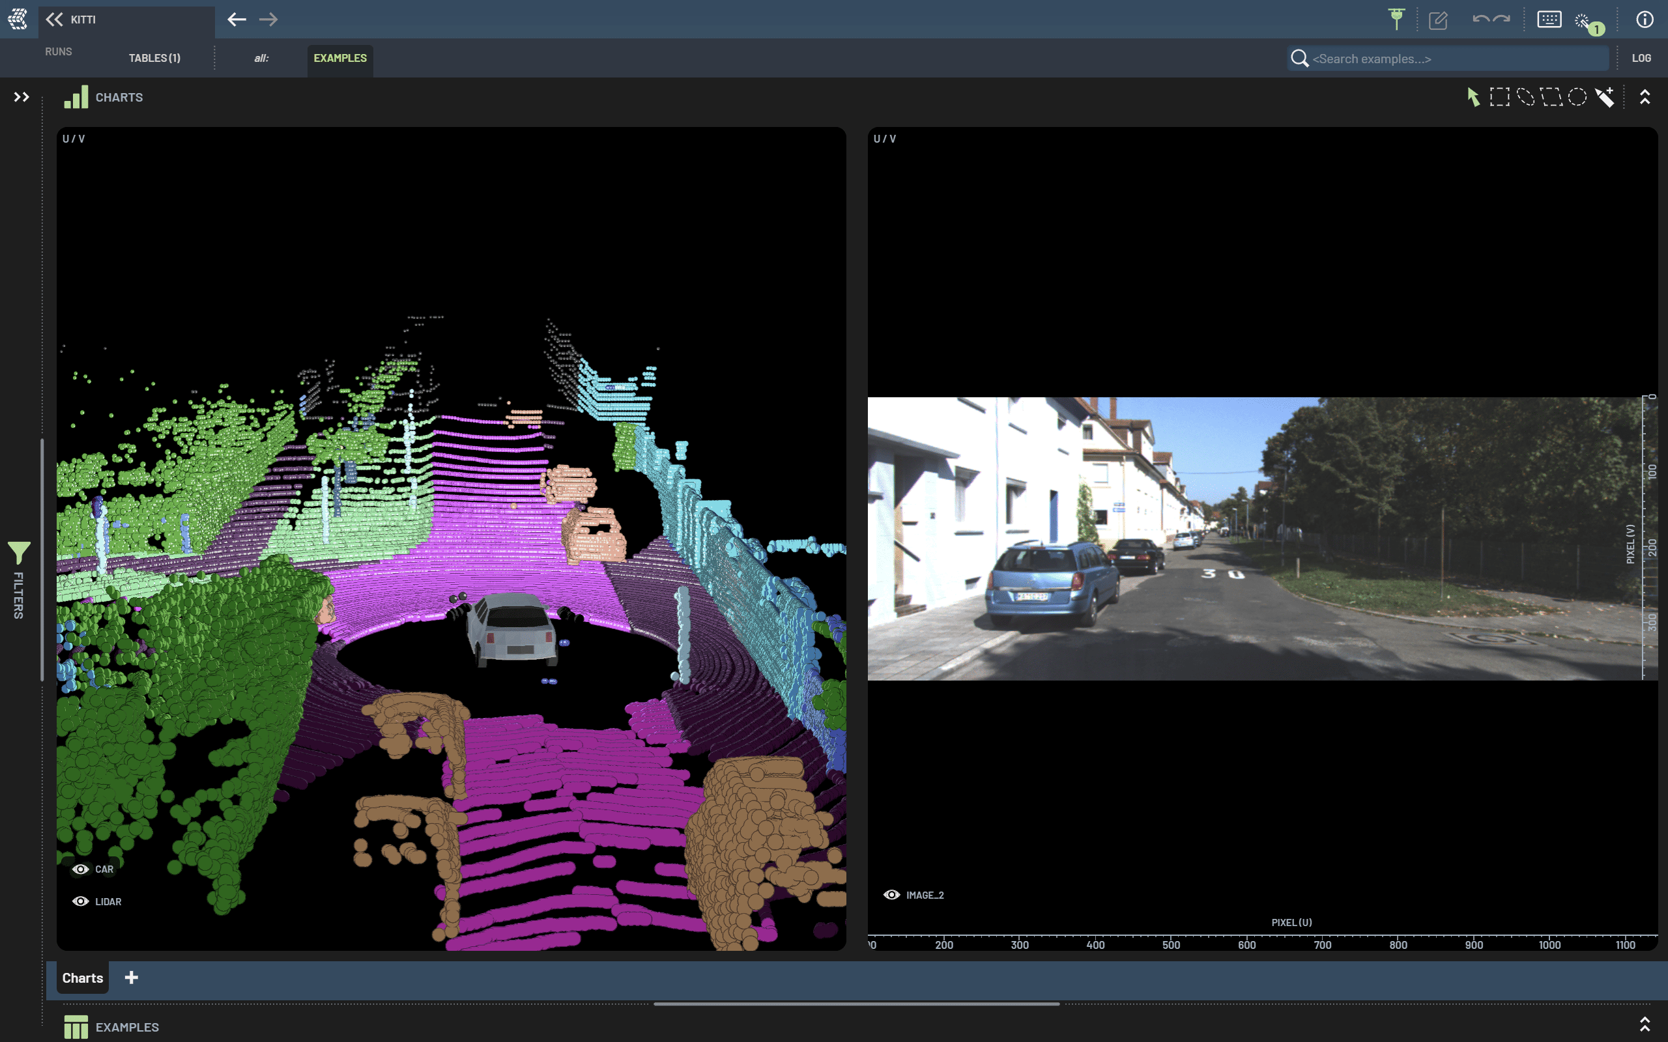Open the keyboard shortcuts icon
This screenshot has height=1042, width=1668.
coord(1549,20)
